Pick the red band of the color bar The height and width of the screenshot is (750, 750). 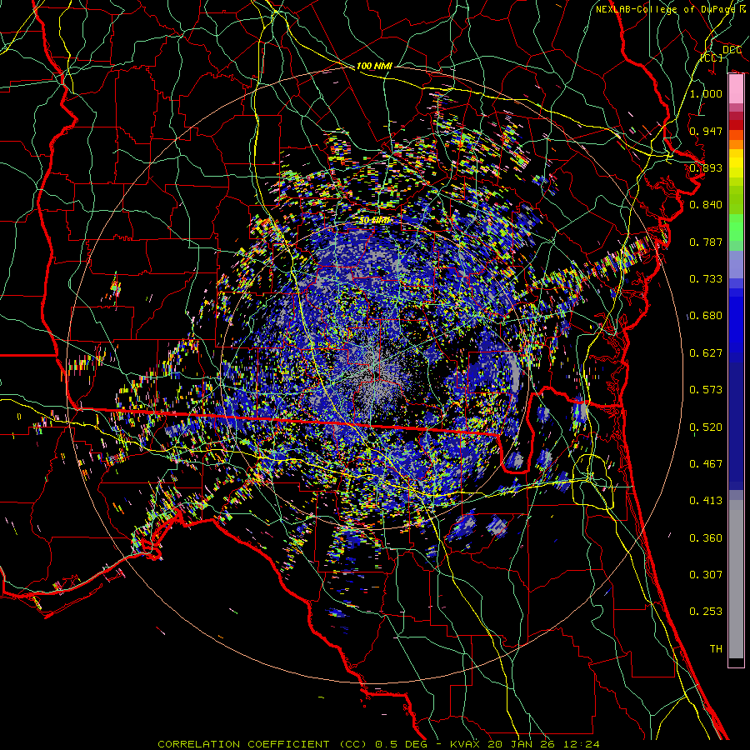point(736,125)
